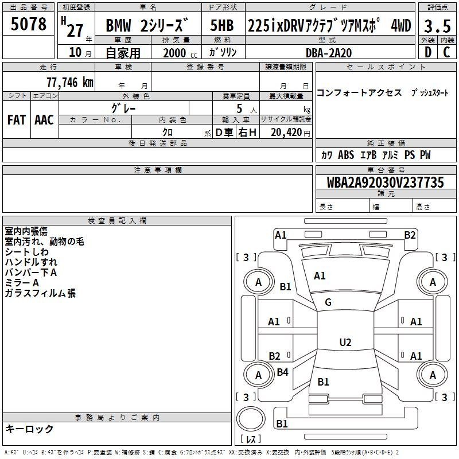Click the rear bumper mark B1
459x459 pixels.
pos(282,423)
